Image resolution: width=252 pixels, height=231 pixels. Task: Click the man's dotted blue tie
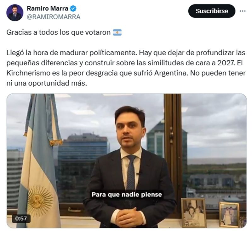(x=131, y=172)
